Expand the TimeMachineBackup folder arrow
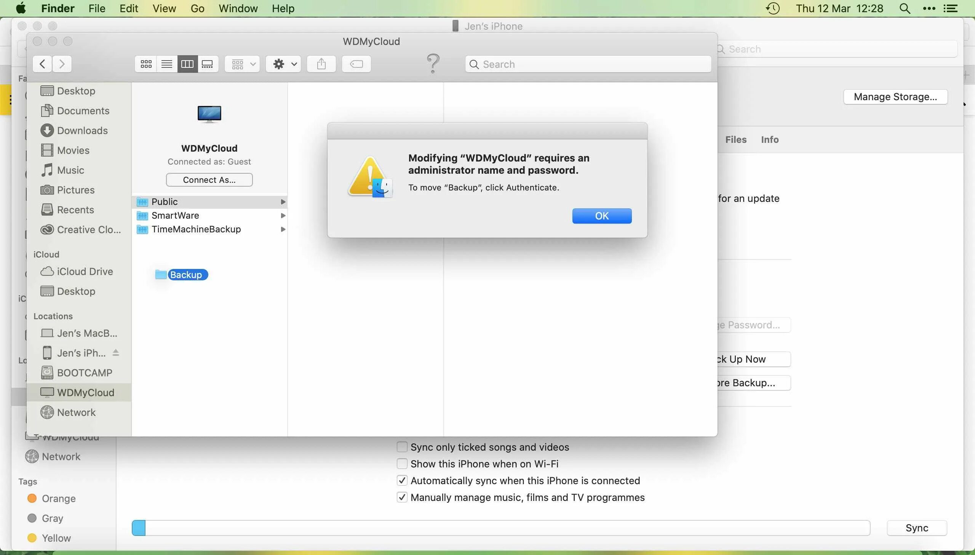This screenshot has width=975, height=555. [283, 229]
